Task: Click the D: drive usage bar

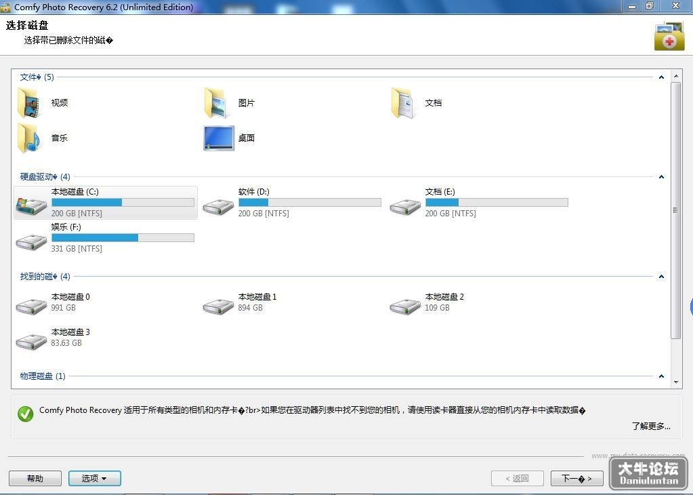Action: point(310,202)
